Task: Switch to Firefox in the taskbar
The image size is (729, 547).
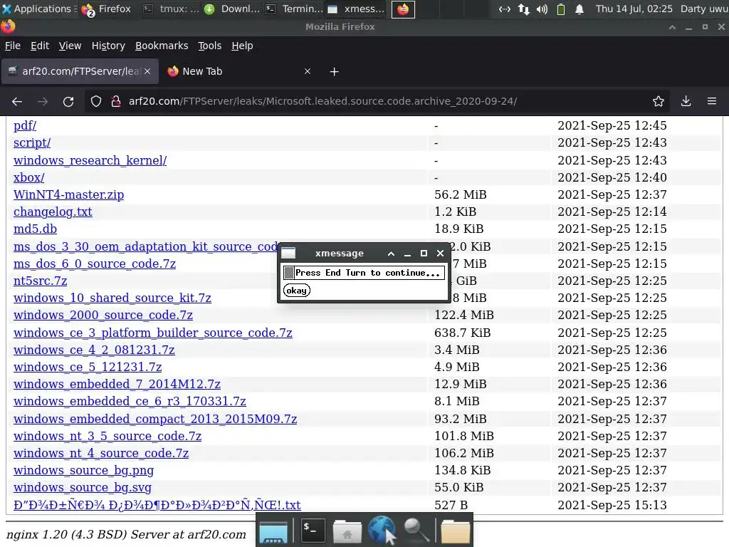Action: tap(107, 9)
